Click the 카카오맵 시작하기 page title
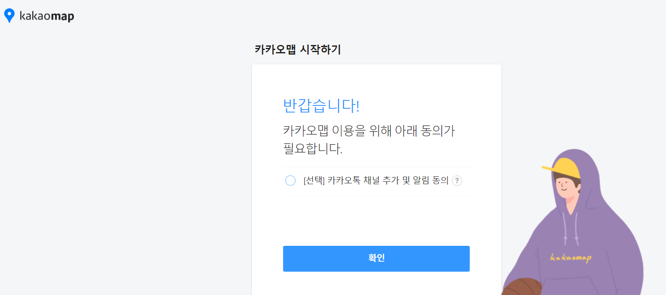 (x=298, y=50)
